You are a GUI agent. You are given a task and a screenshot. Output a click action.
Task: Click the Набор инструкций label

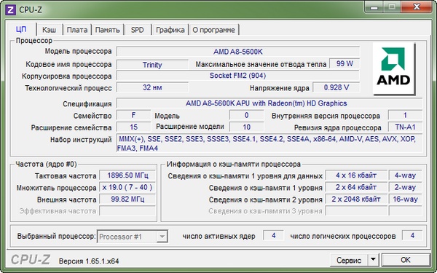(81, 140)
